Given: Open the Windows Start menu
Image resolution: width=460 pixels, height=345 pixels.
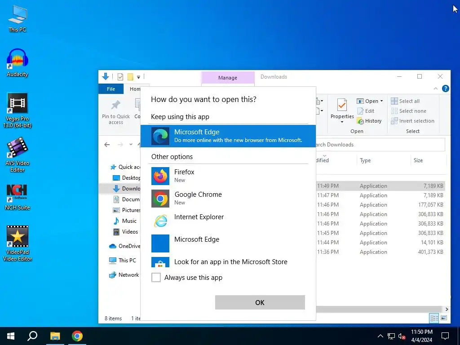Looking at the screenshot, I should click(11, 336).
